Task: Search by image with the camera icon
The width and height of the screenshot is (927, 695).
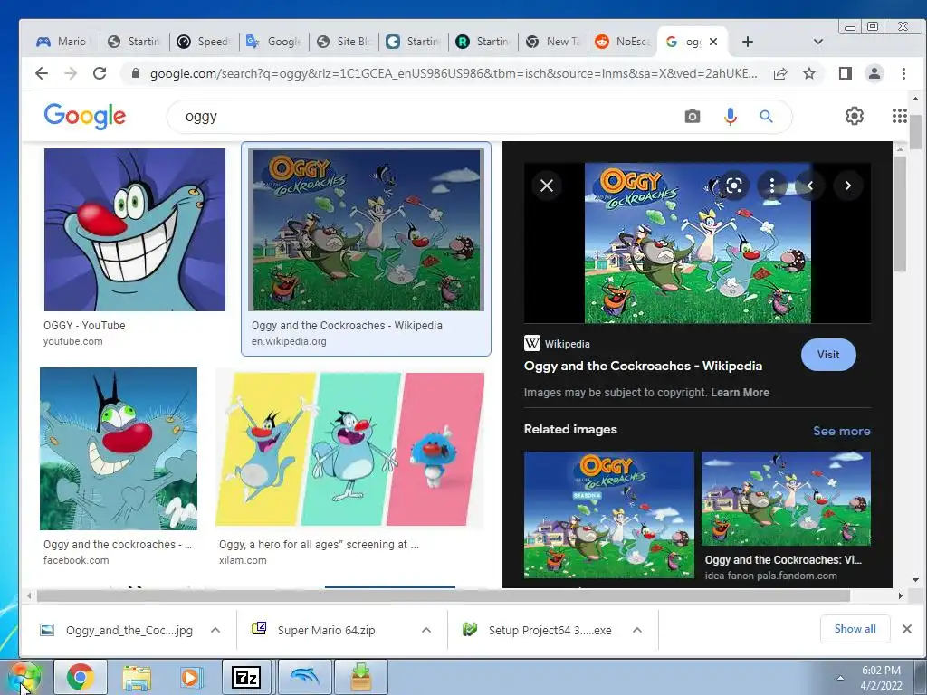Action: [x=693, y=117]
